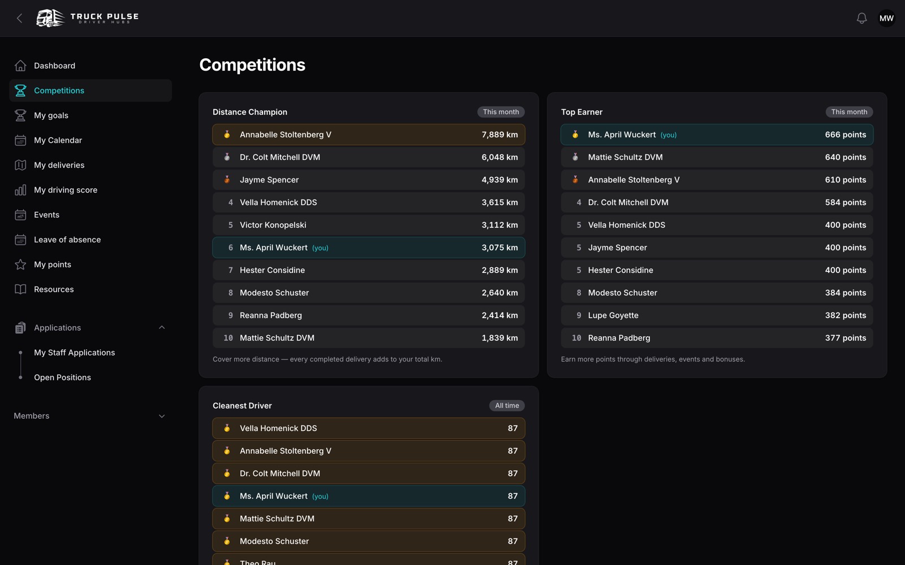Click the My deliveries map icon
905x565 pixels.
tap(20, 165)
